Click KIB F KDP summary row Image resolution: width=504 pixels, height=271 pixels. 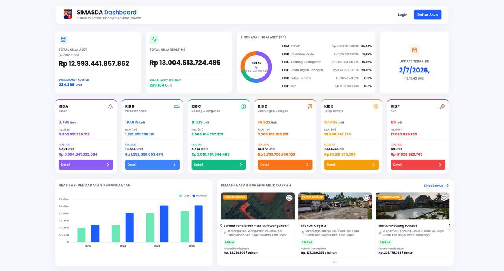click(x=326, y=86)
